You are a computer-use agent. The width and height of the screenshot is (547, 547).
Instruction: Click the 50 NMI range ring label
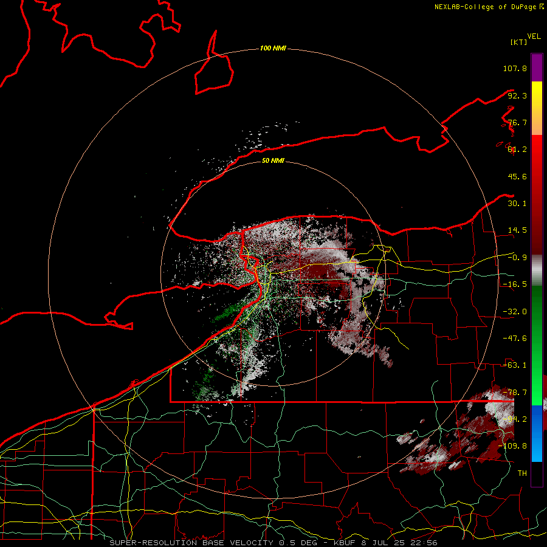pyautogui.click(x=273, y=160)
